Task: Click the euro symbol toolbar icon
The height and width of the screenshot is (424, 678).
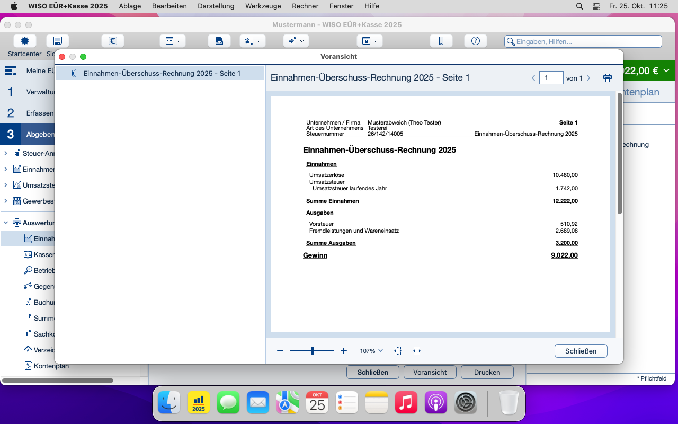Action: coord(113,41)
